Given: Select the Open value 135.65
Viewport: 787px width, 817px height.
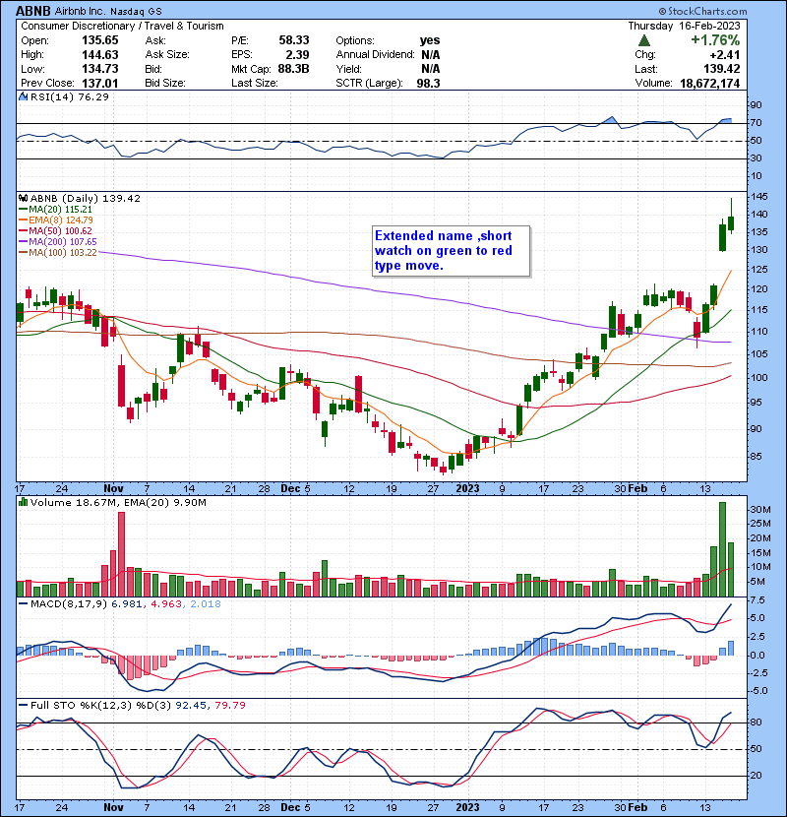Looking at the screenshot, I should pos(100,40).
